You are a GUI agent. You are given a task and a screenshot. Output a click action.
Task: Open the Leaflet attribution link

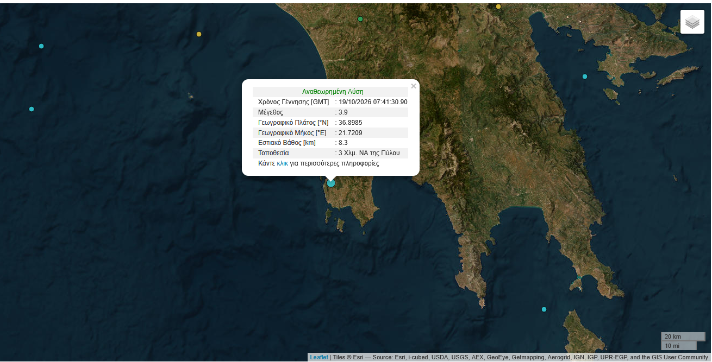pos(319,357)
